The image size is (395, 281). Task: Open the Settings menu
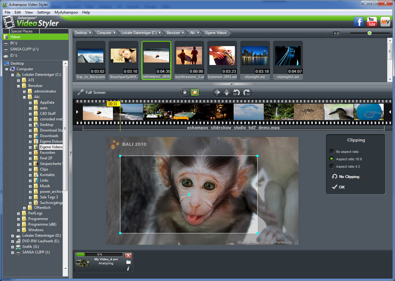(x=43, y=12)
